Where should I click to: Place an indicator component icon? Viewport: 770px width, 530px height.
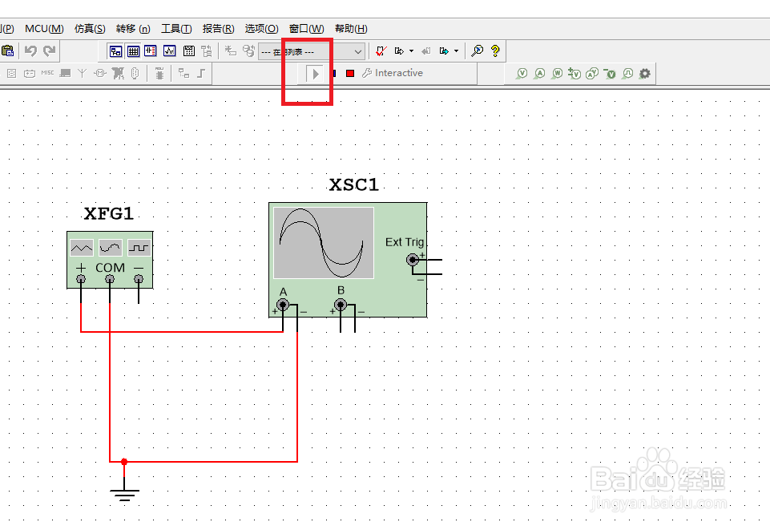coord(11,74)
